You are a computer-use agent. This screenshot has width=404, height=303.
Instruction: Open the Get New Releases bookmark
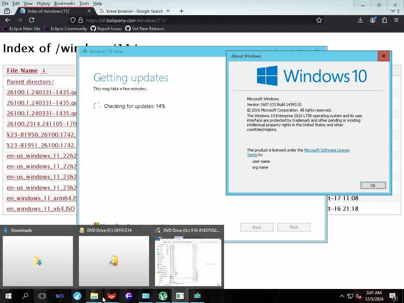145,29
